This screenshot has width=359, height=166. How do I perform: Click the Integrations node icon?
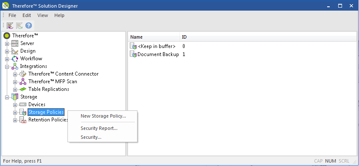15,66
